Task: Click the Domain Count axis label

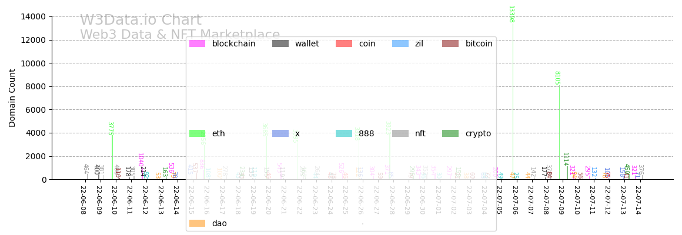Action: point(12,98)
